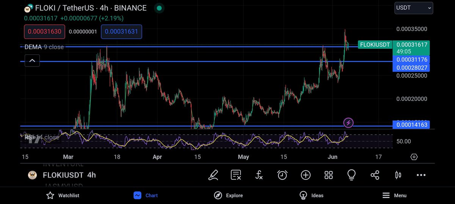
Task: Select the DEMA 9 close indicator label
Action: pyautogui.click(x=44, y=47)
